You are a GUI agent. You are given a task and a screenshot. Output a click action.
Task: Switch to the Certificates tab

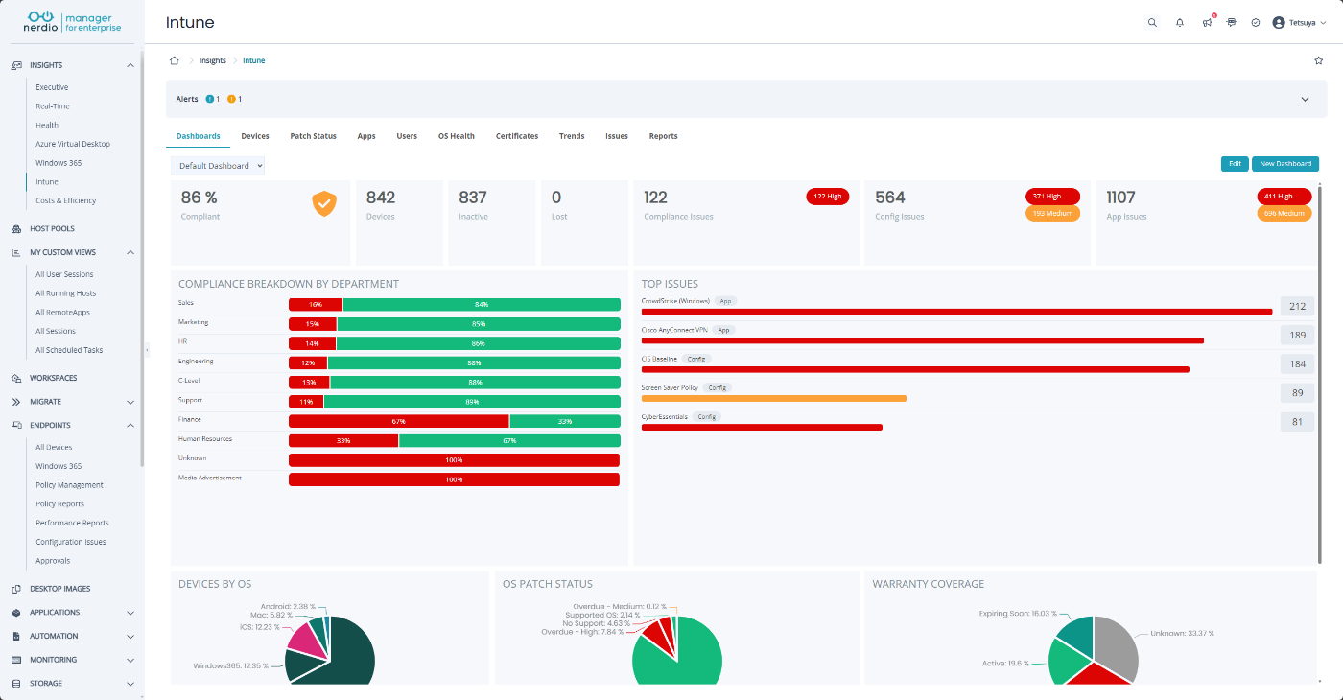tap(517, 136)
